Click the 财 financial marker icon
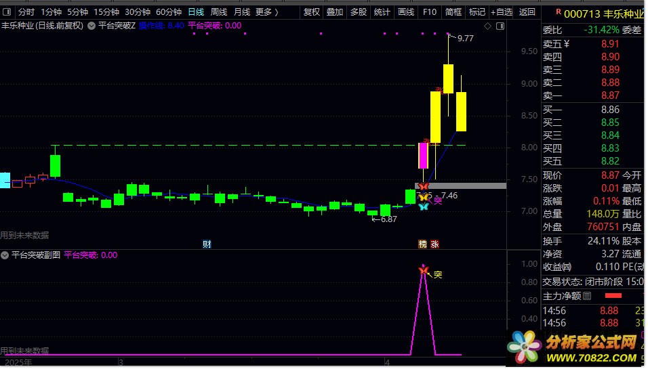648x369 pixels. pos(207,244)
